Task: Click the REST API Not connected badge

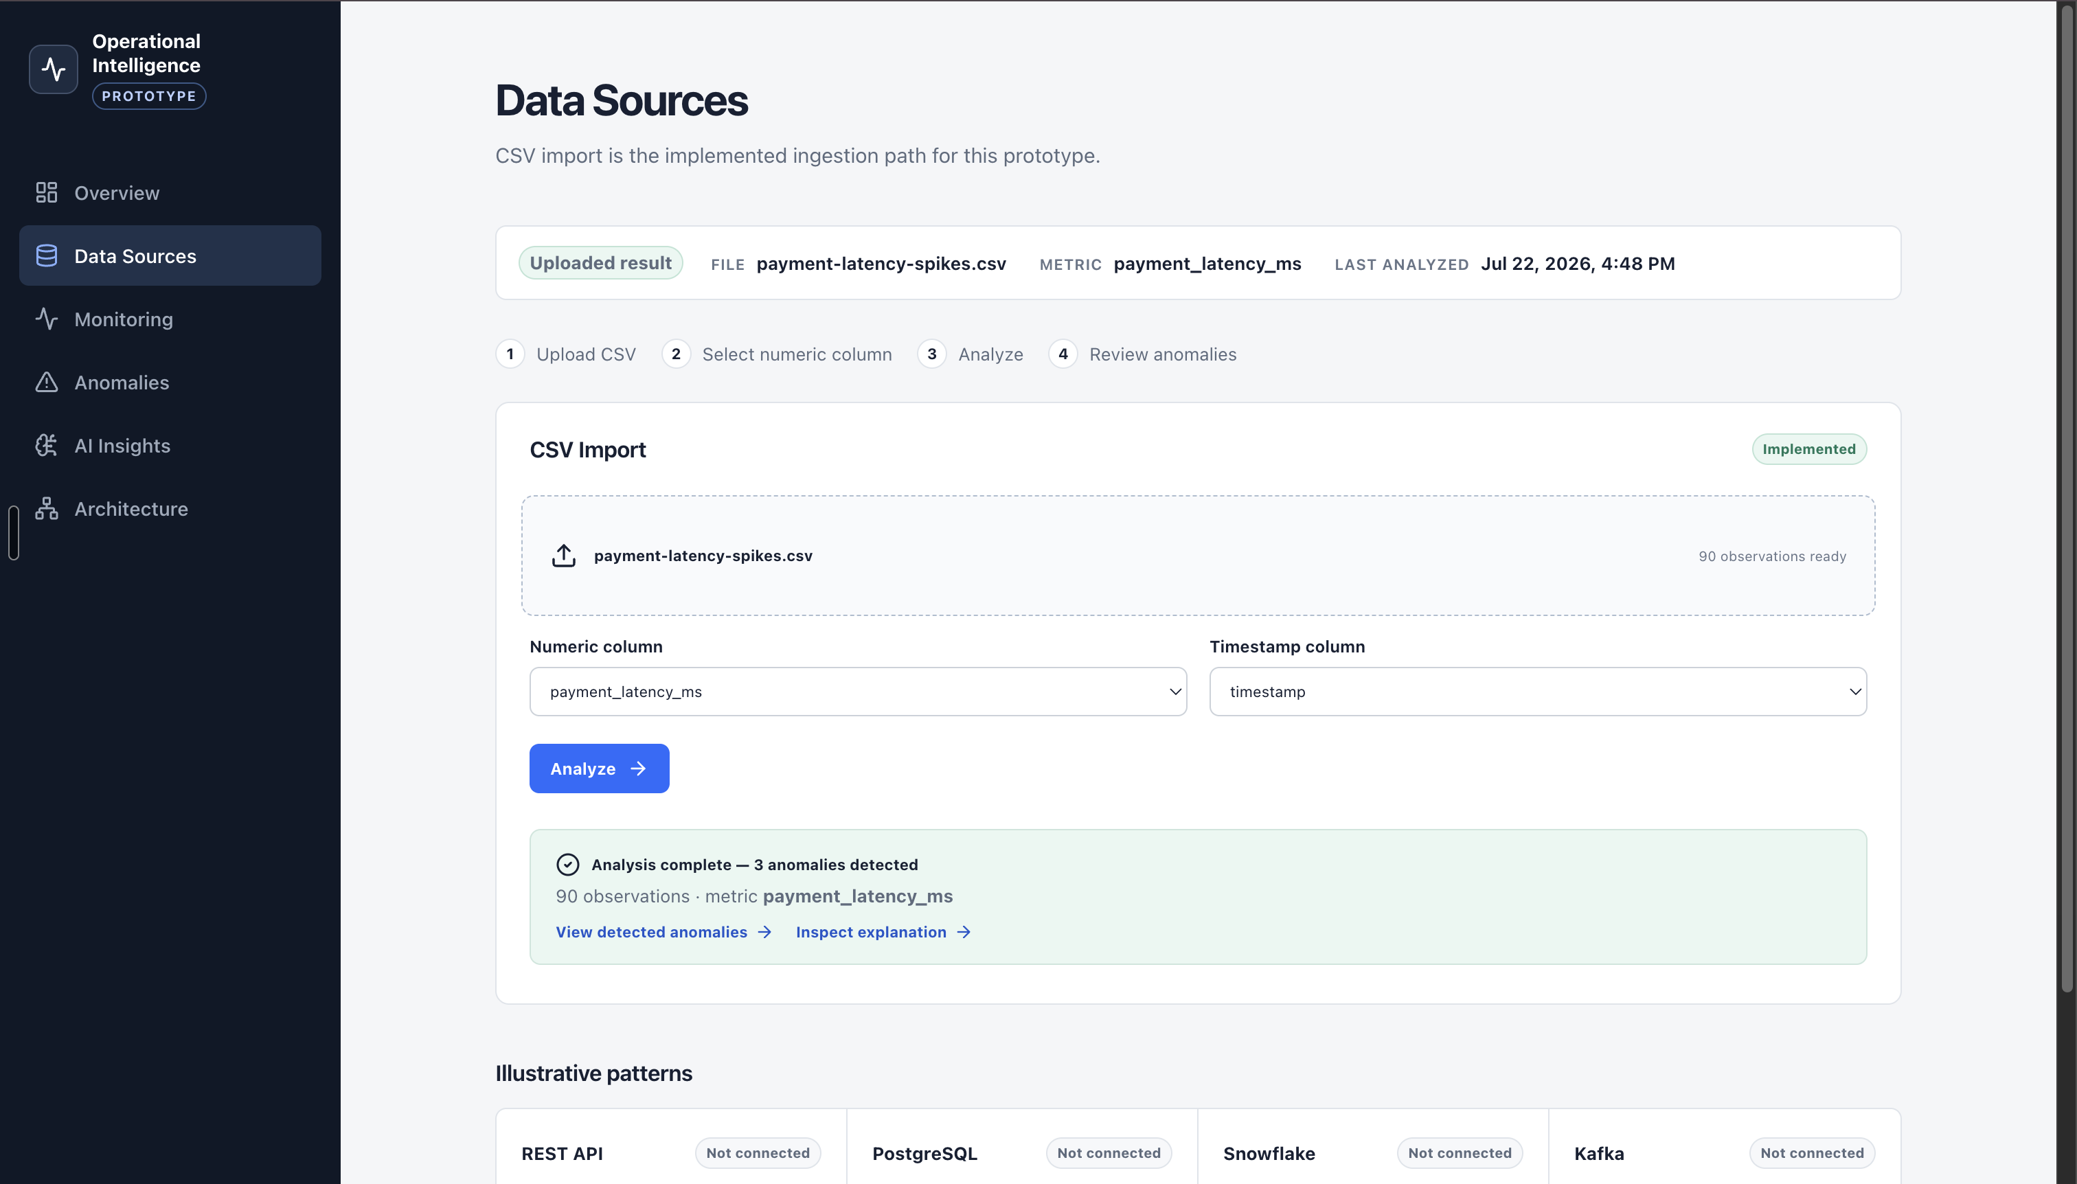Action: 758,1153
